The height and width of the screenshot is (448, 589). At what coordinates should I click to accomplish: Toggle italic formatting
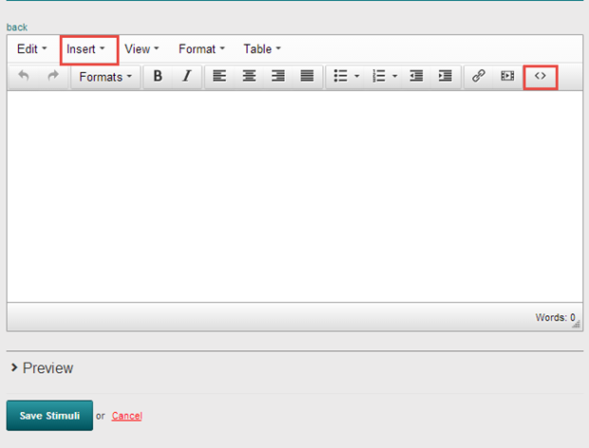tap(187, 77)
